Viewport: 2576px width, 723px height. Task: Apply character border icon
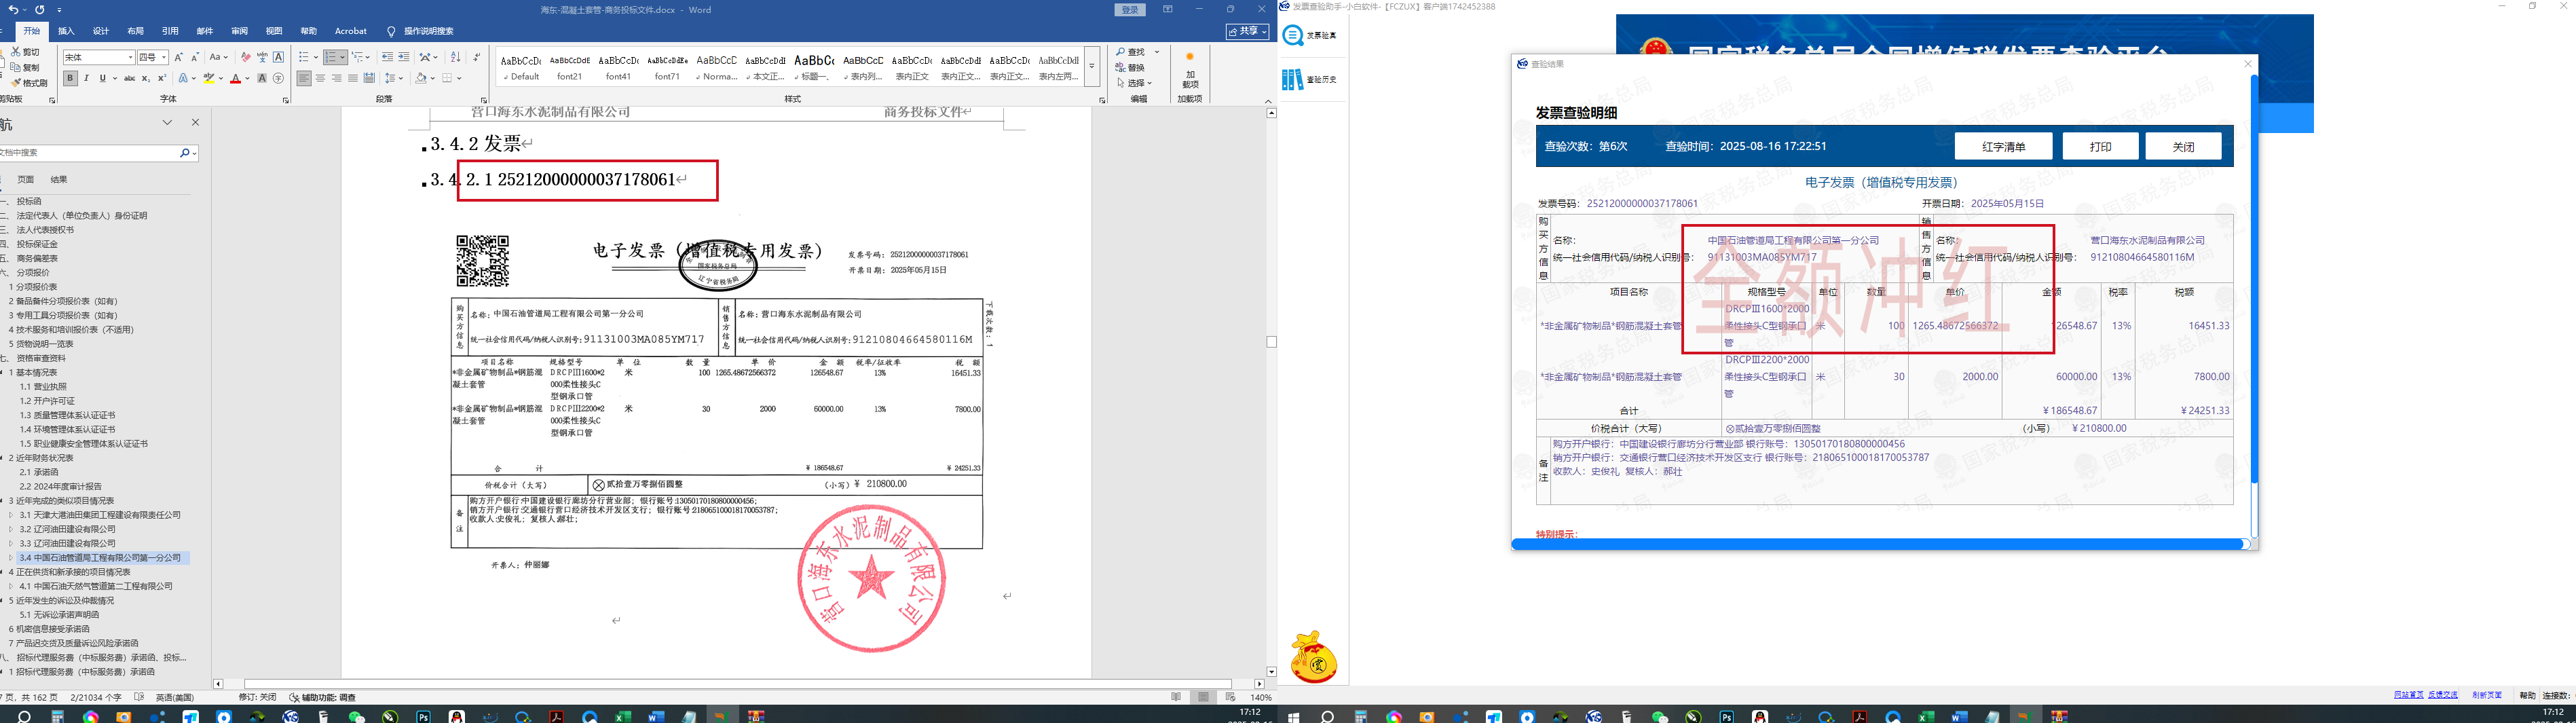(278, 57)
